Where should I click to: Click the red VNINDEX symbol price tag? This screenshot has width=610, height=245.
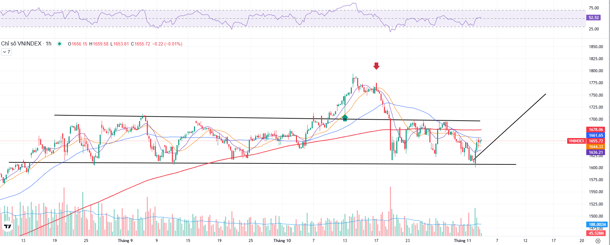point(577,141)
